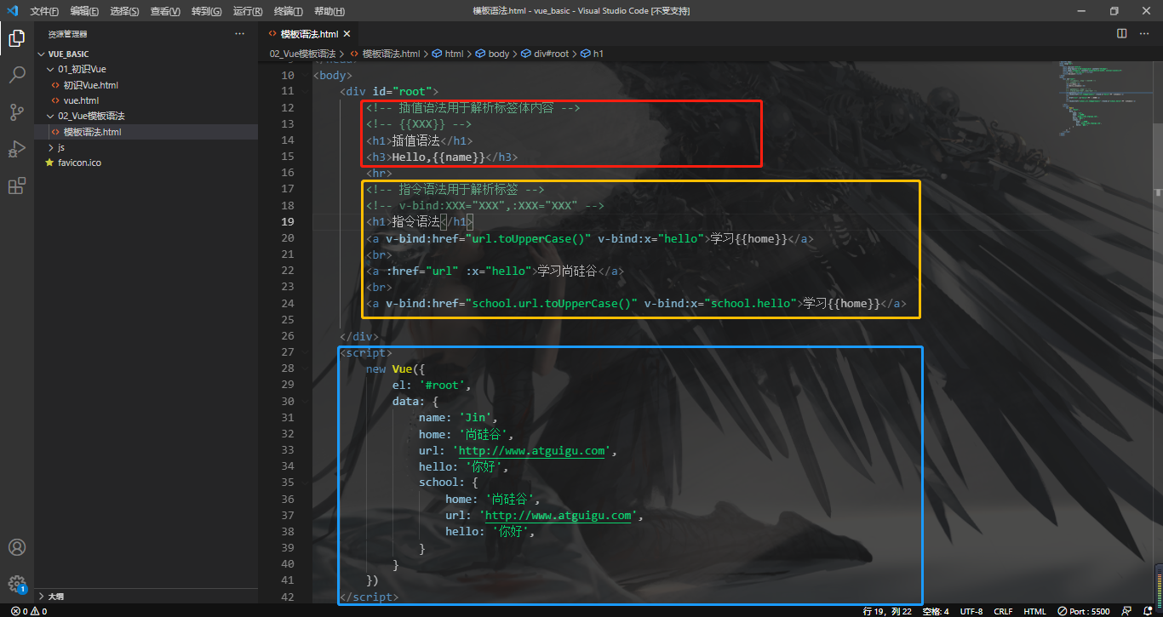Click 空格: 4 indentation setting

click(x=936, y=611)
